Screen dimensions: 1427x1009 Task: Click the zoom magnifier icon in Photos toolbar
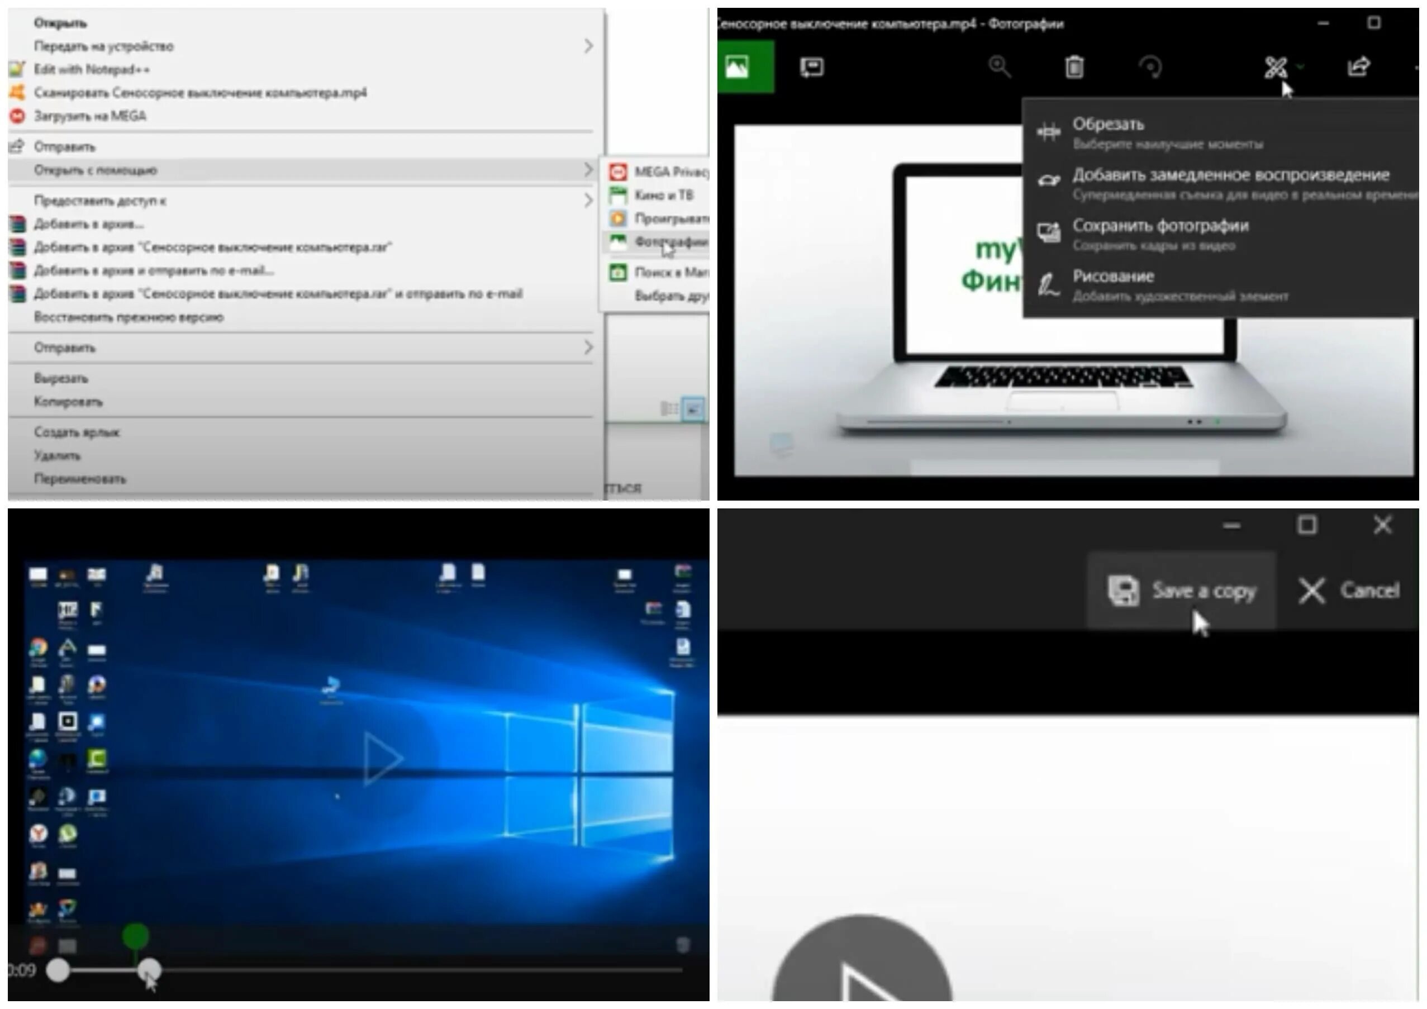coord(999,66)
